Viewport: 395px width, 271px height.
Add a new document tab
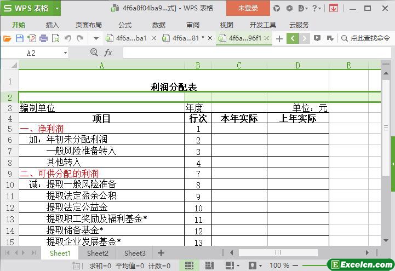279,39
